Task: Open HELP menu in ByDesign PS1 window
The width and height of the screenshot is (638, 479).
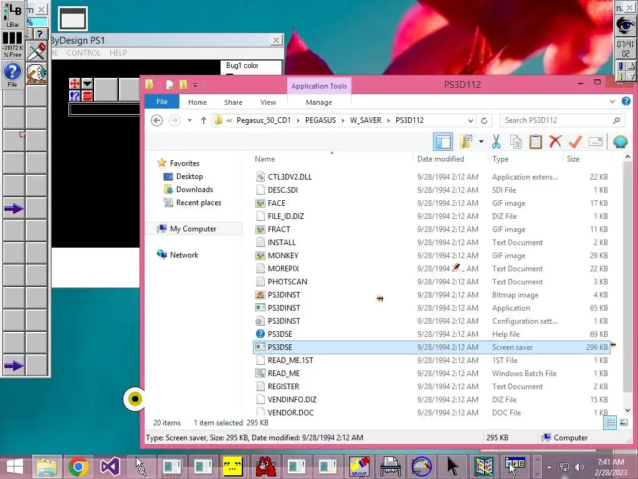Action: (118, 53)
